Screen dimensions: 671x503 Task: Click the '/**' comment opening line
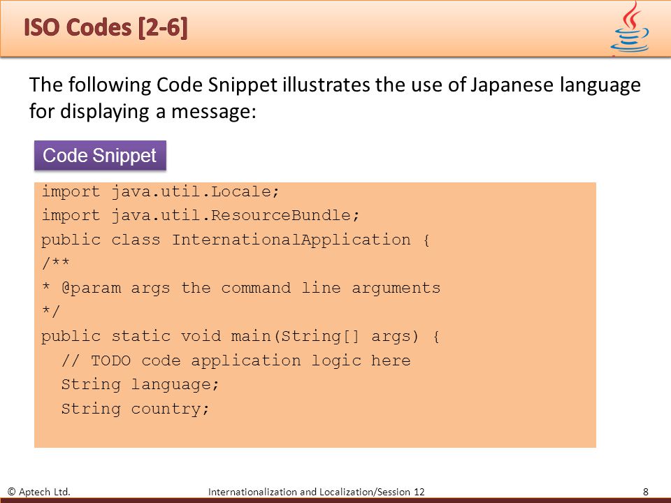coord(56,263)
